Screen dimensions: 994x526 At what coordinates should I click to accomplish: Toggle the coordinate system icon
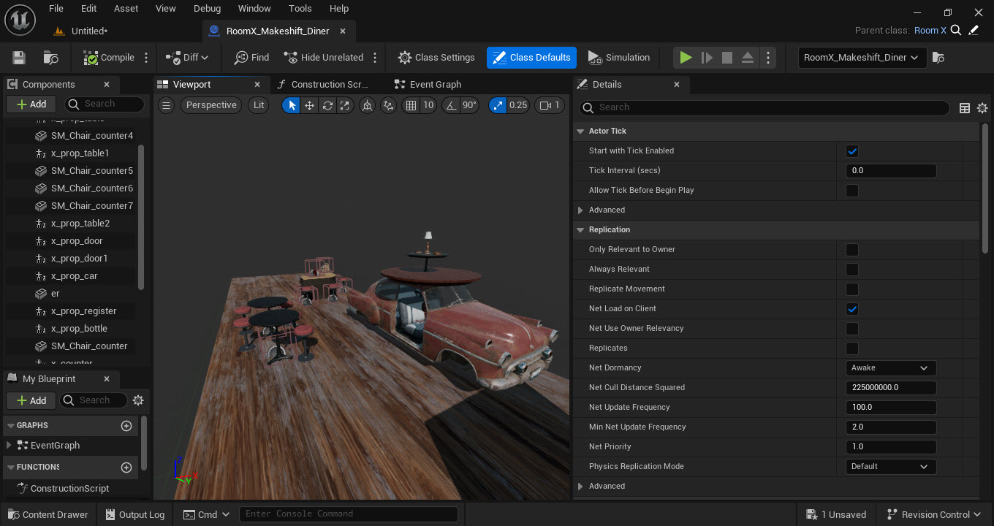367,105
